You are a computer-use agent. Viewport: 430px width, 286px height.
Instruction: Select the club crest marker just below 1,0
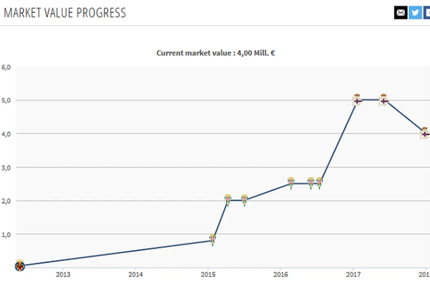coord(213,240)
